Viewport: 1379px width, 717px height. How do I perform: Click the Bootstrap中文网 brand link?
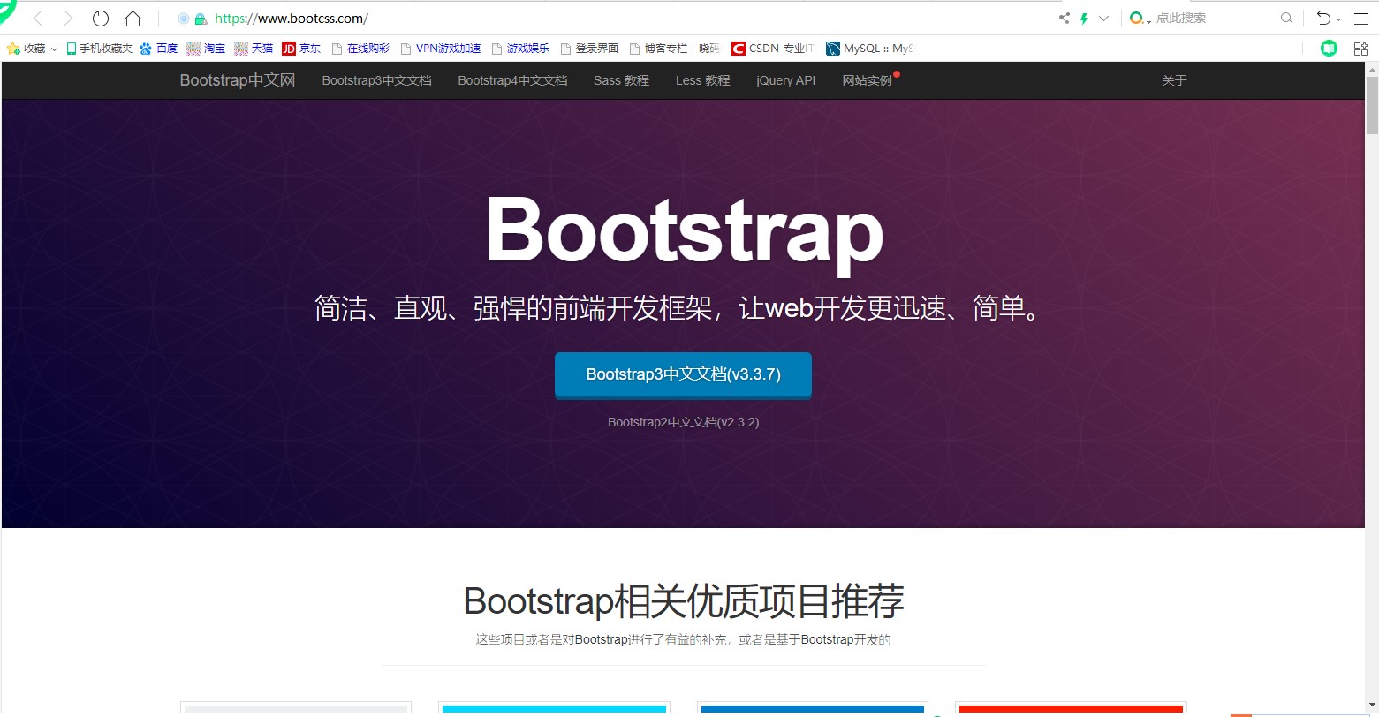238,80
